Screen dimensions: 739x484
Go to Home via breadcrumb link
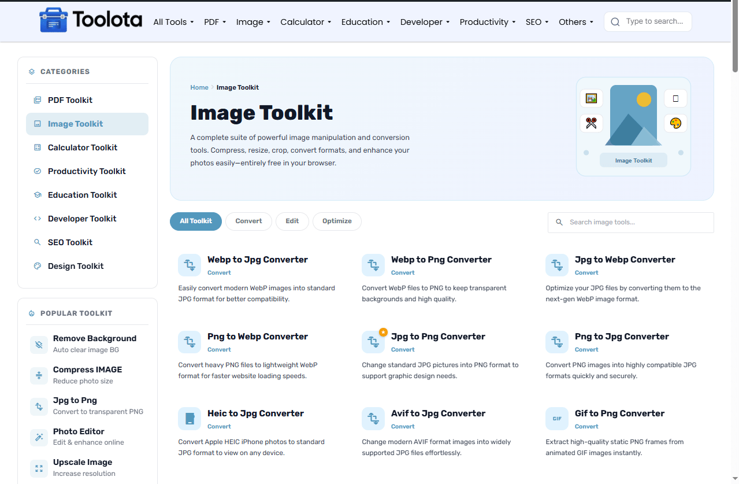pyautogui.click(x=199, y=87)
